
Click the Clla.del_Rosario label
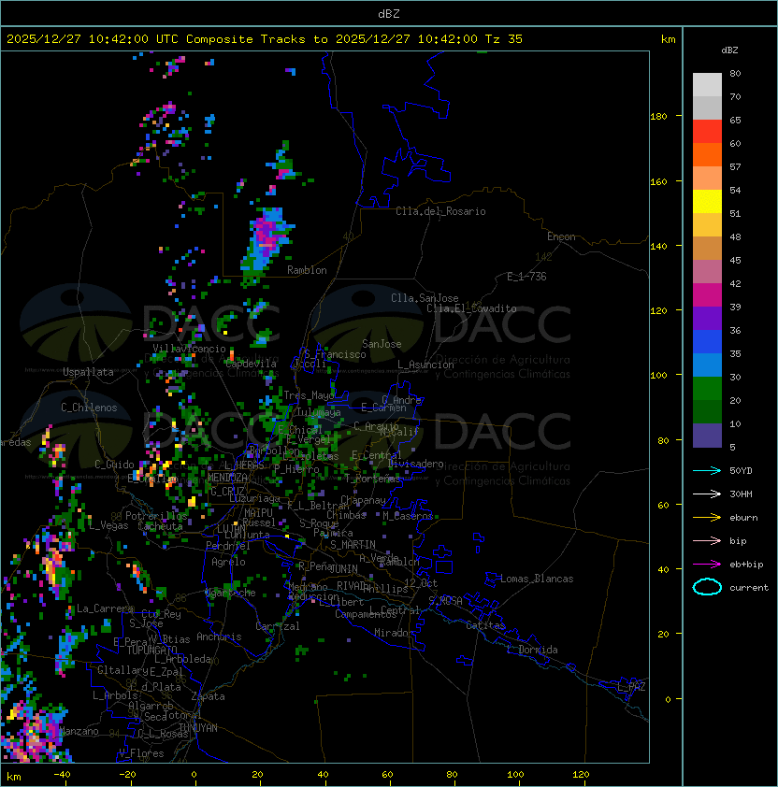(440, 211)
